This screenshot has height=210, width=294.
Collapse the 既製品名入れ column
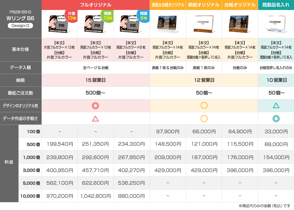pyautogui.click(x=276, y=4)
